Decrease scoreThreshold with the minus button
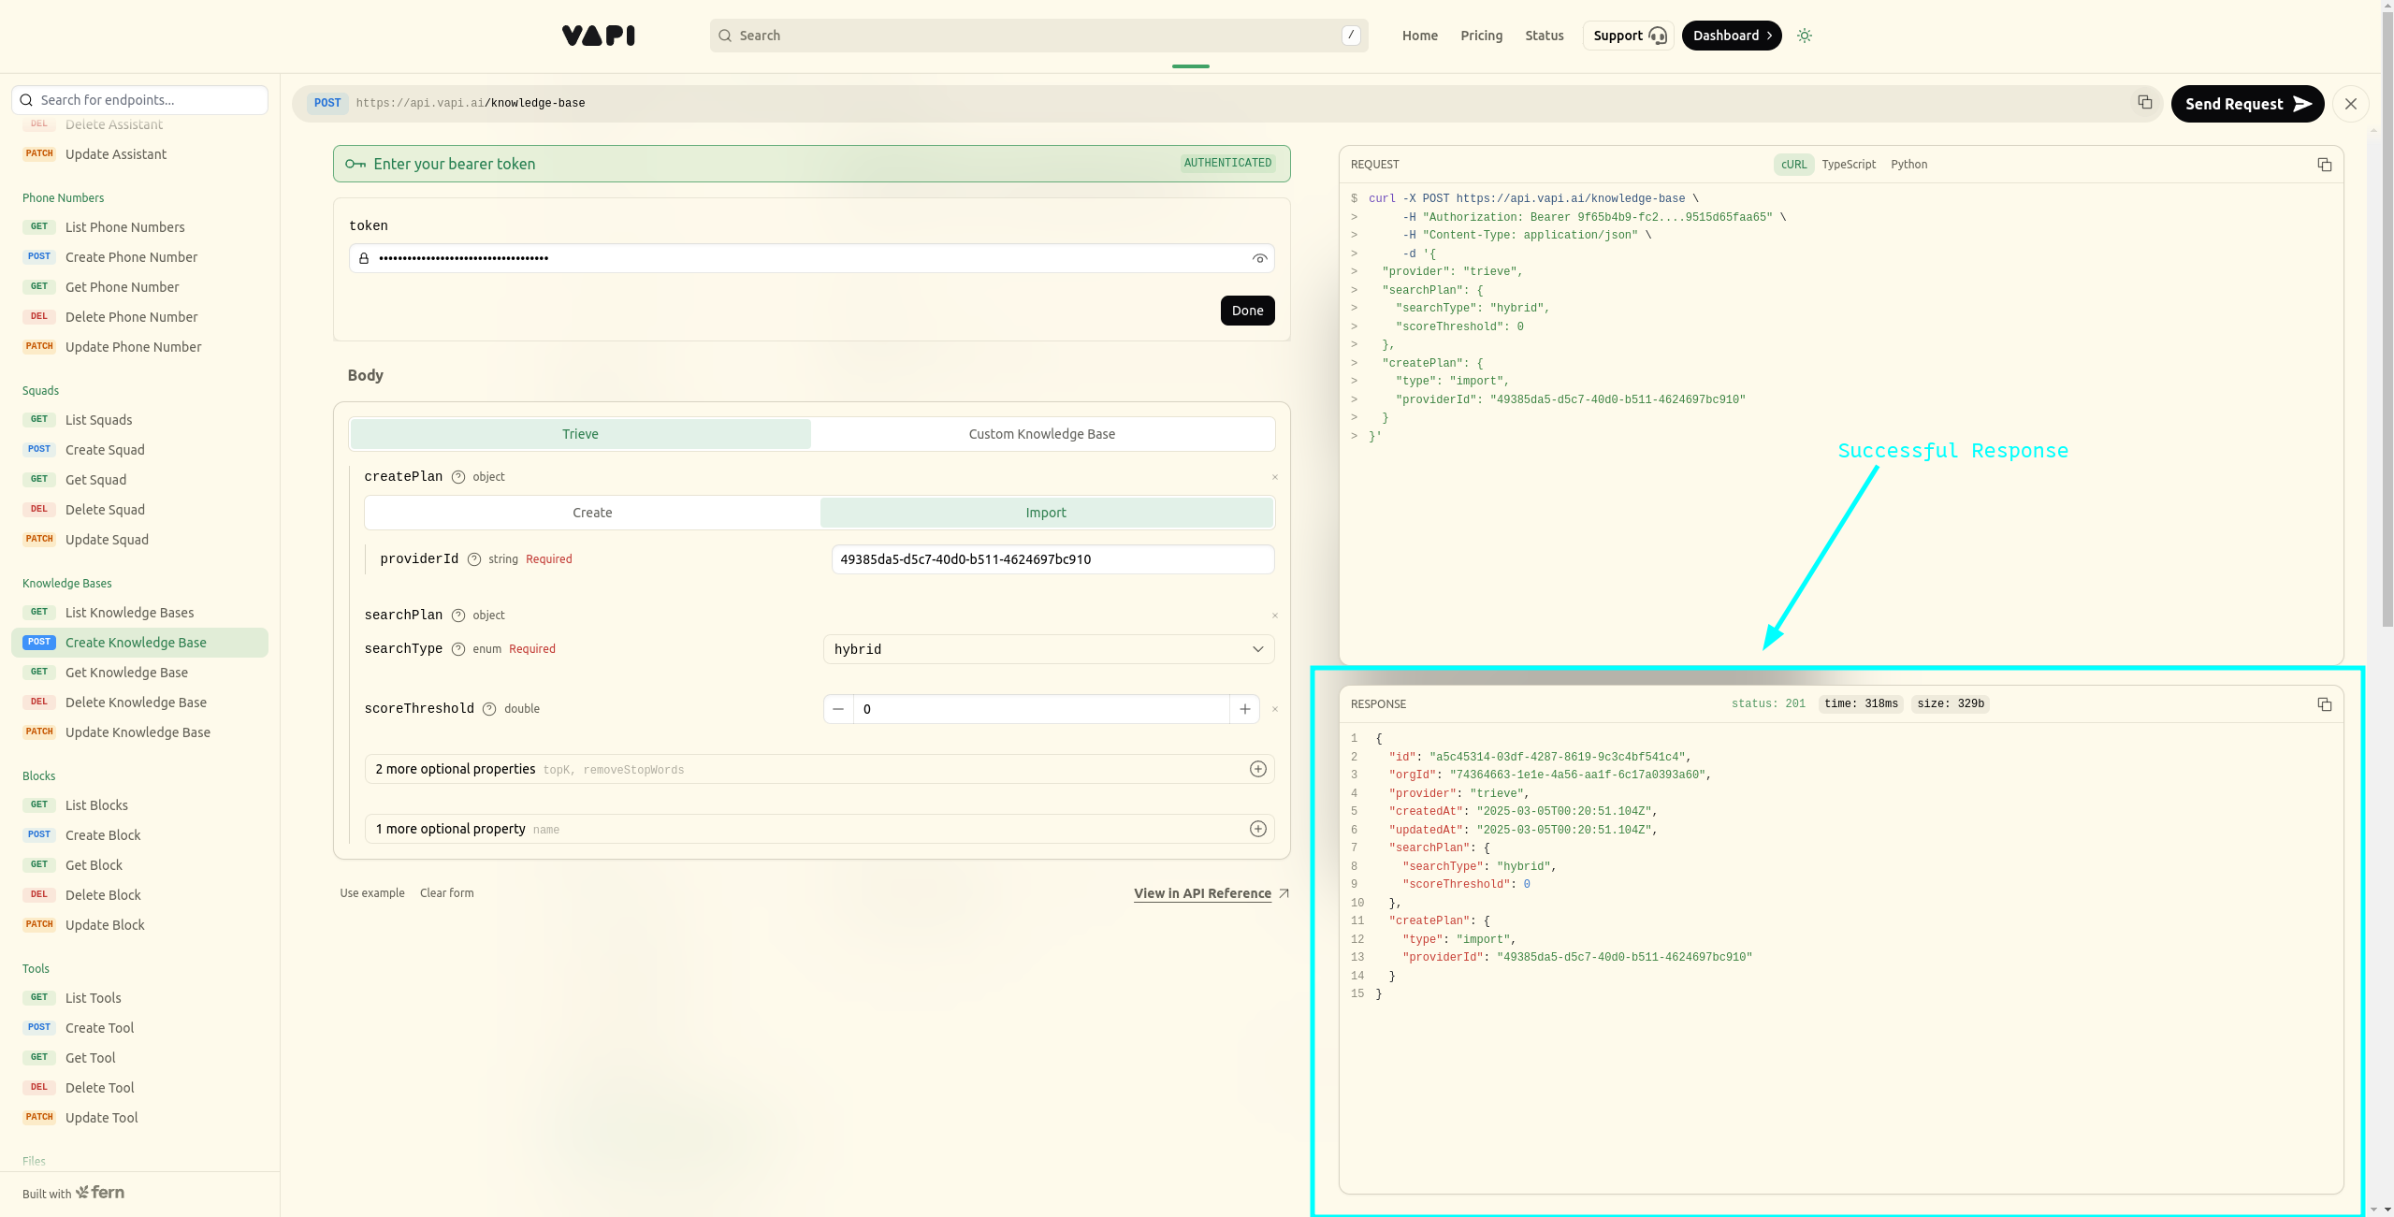 coord(838,709)
